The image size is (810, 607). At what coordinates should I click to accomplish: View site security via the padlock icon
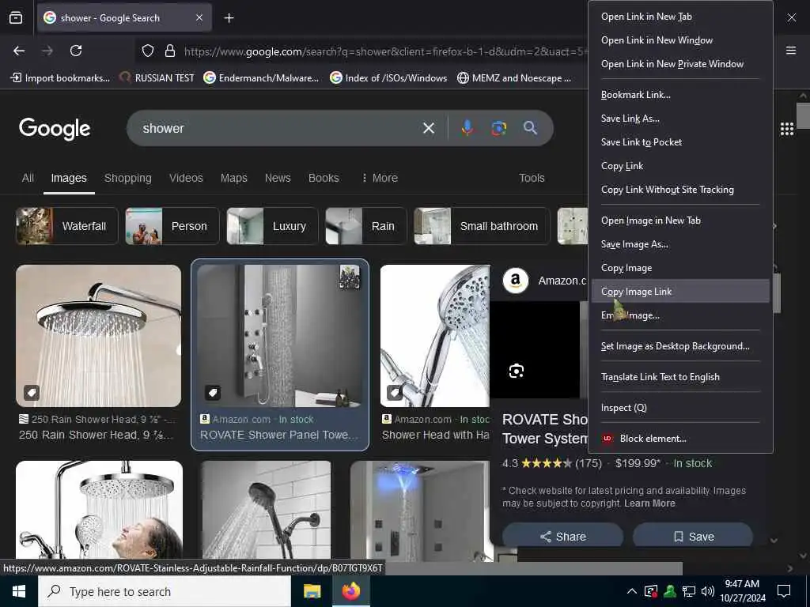tap(170, 51)
